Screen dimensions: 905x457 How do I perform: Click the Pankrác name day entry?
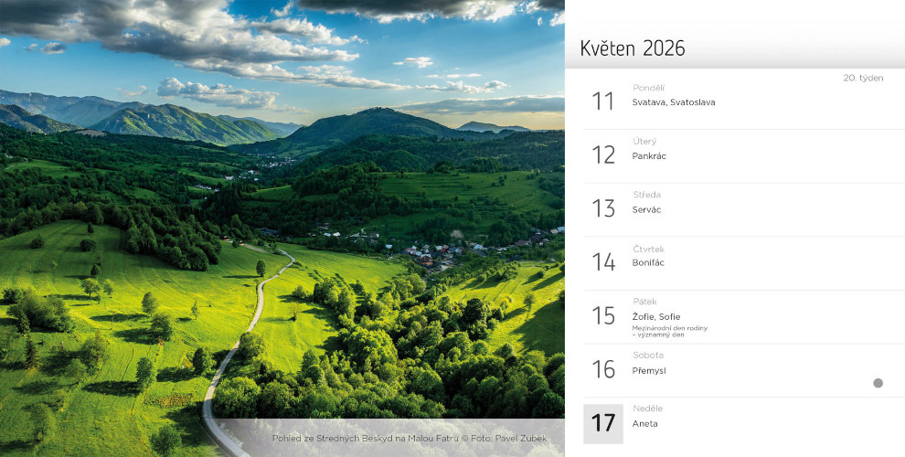click(x=649, y=156)
